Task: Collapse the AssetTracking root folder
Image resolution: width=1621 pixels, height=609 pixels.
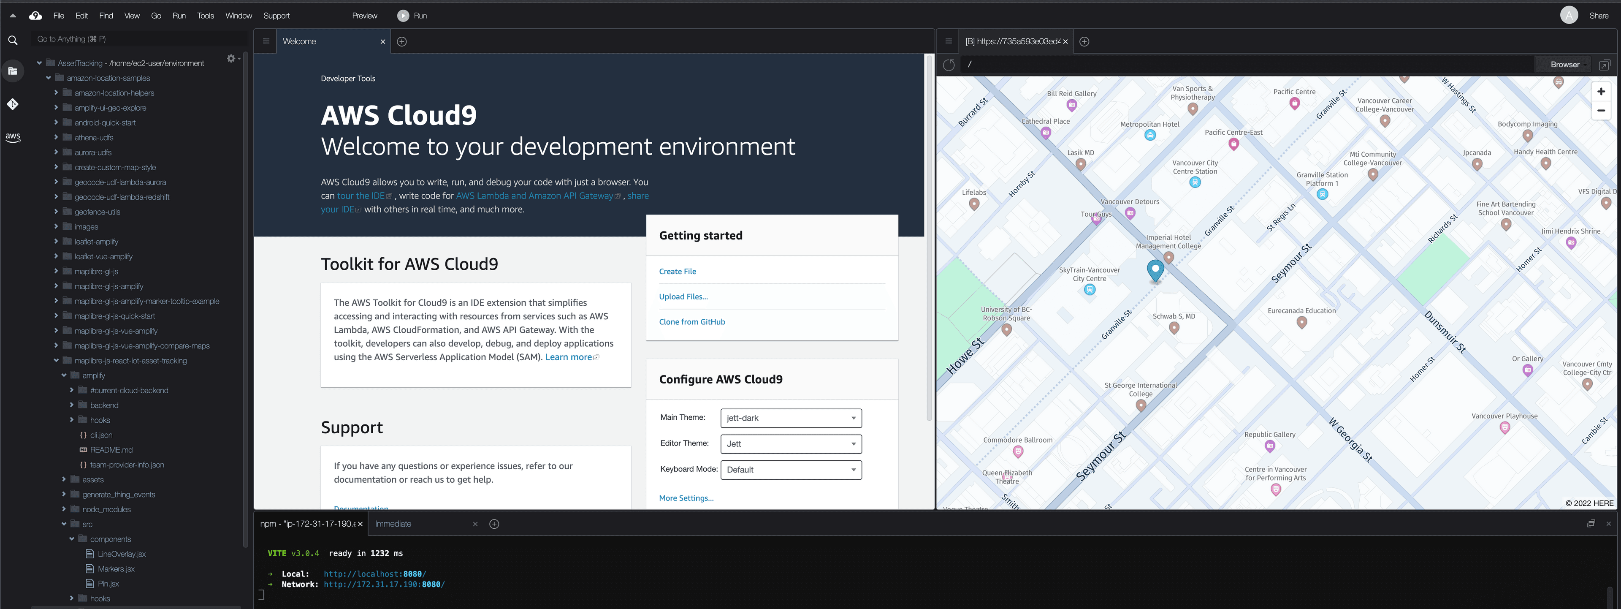Action: (39, 63)
